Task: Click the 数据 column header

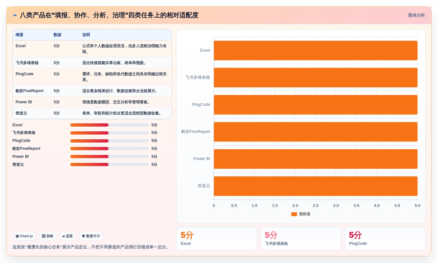Action: point(57,35)
